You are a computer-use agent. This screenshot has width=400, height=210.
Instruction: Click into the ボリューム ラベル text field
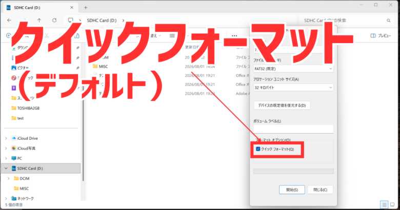click(x=293, y=129)
